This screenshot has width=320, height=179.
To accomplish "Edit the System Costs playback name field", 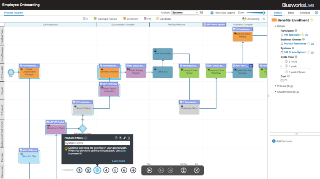I will 97,143.
